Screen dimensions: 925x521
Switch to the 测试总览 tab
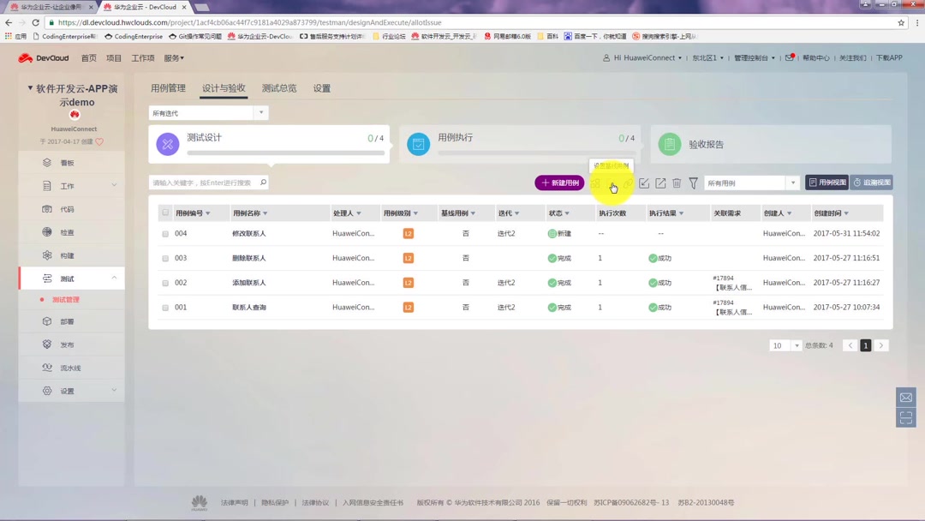coord(277,87)
